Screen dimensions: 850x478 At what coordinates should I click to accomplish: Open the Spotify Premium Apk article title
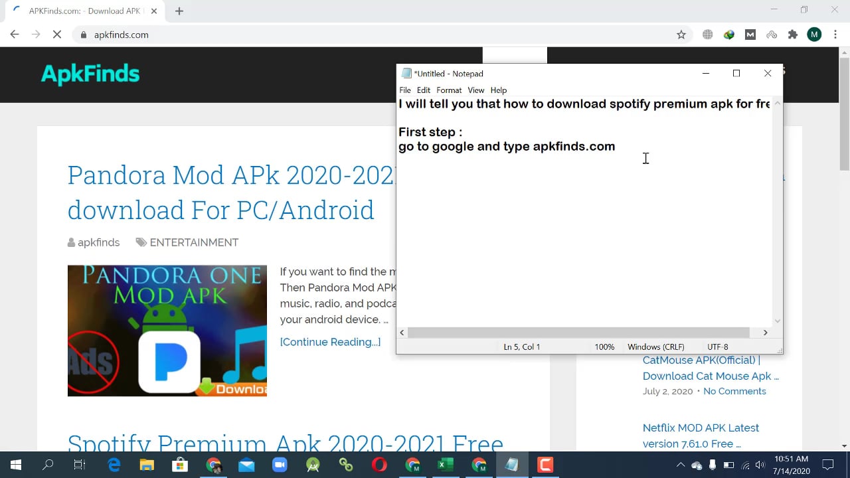point(286,443)
